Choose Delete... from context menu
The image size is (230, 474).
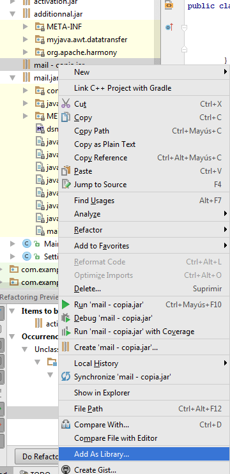144,289
